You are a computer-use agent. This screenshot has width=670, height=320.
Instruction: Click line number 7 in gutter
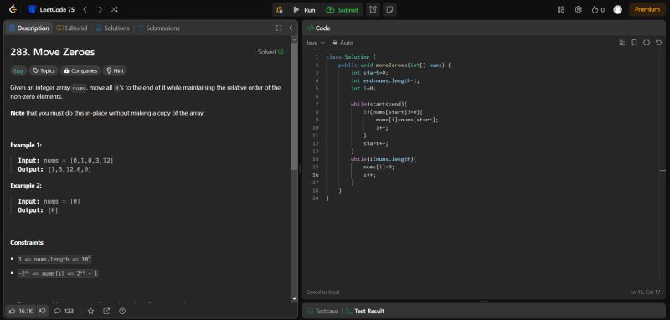[317, 104]
